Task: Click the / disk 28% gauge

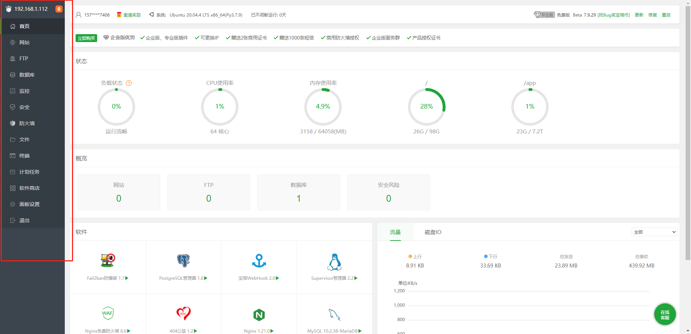Action: point(426,107)
